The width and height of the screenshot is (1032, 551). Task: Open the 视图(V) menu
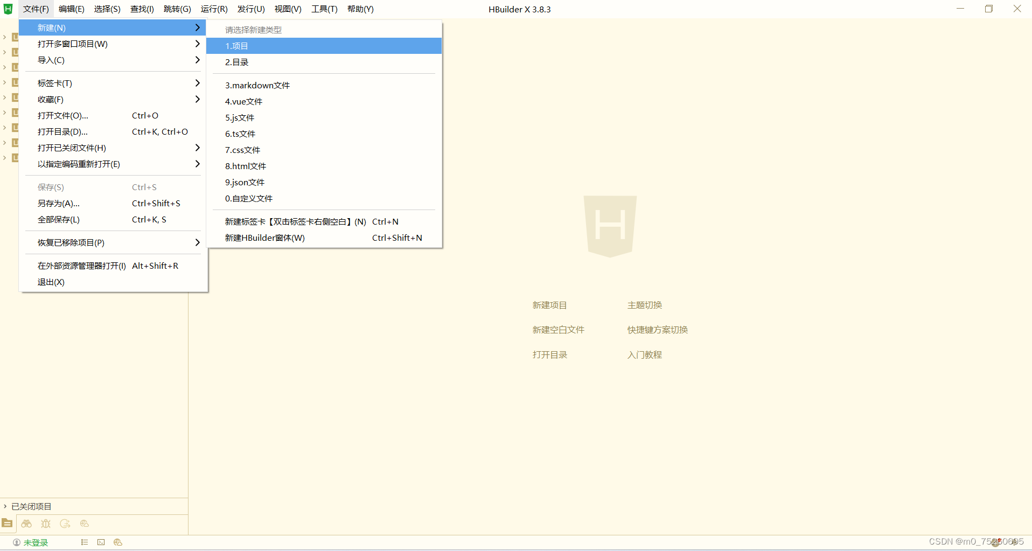pos(288,9)
